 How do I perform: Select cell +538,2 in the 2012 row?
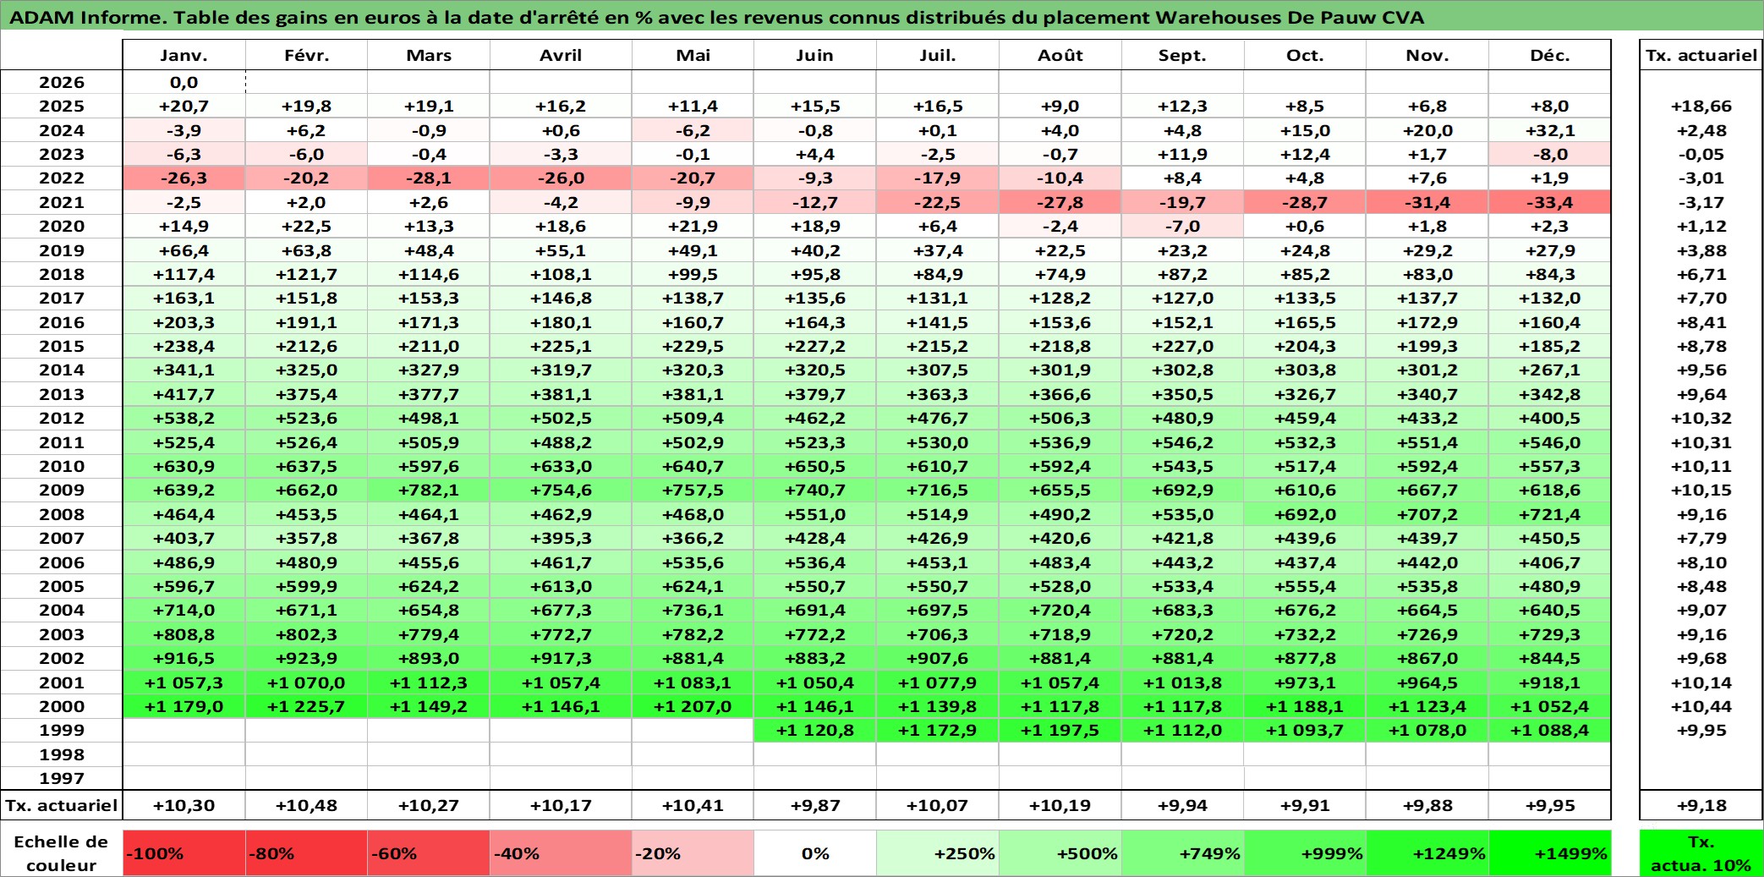click(x=184, y=419)
